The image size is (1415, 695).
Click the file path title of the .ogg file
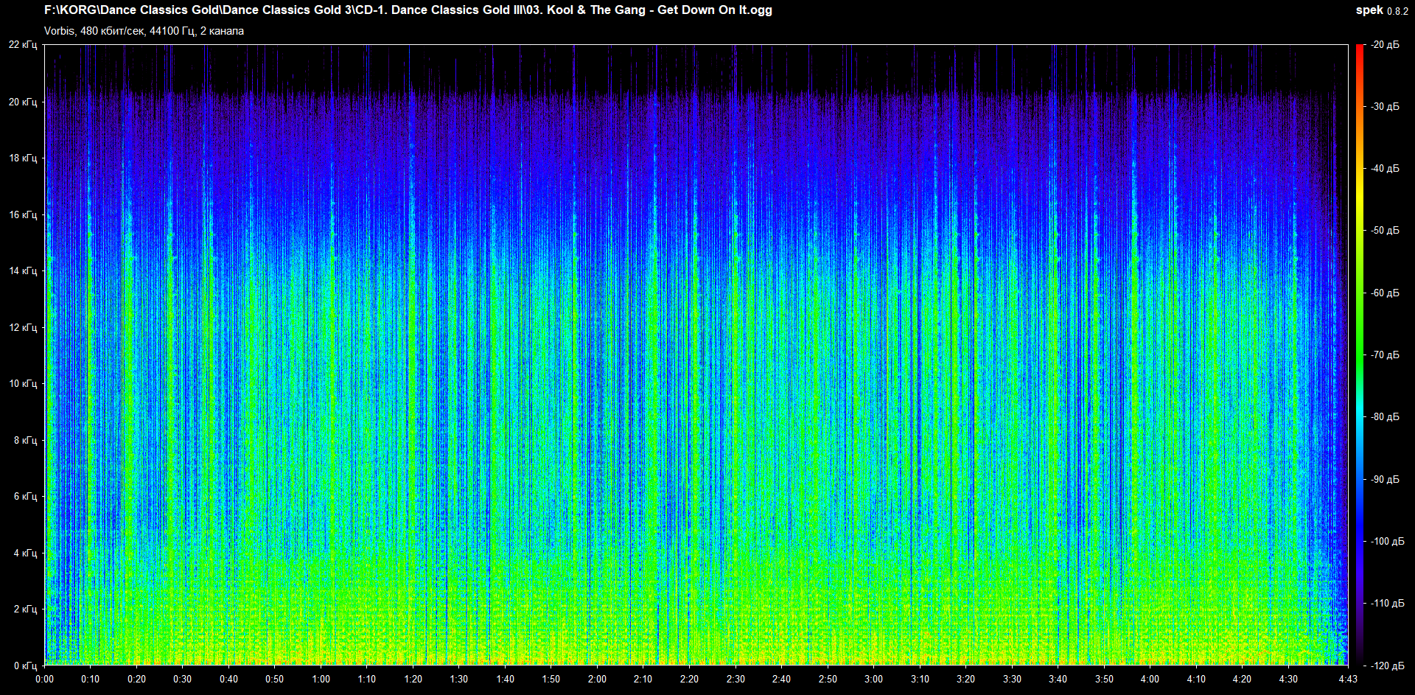coord(408,10)
